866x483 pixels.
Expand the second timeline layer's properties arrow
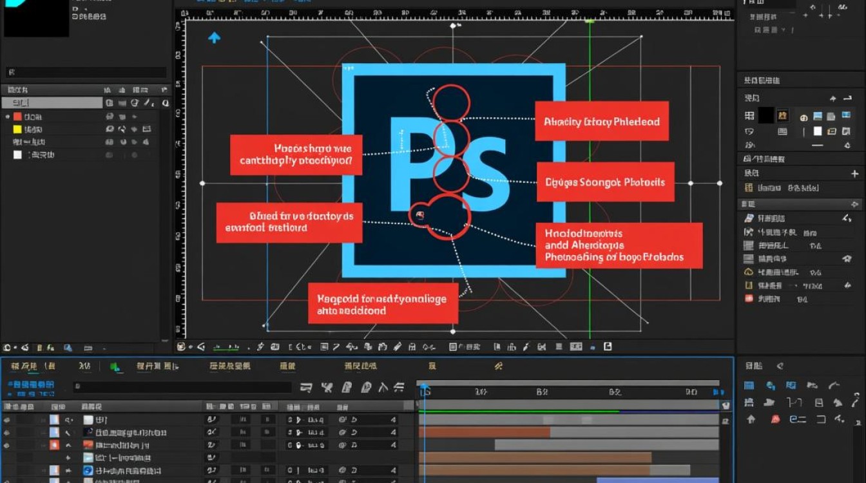pyautogui.click(x=68, y=433)
